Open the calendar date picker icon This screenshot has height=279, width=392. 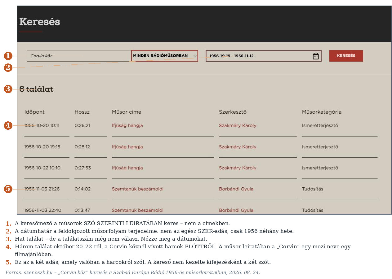[x=316, y=56]
